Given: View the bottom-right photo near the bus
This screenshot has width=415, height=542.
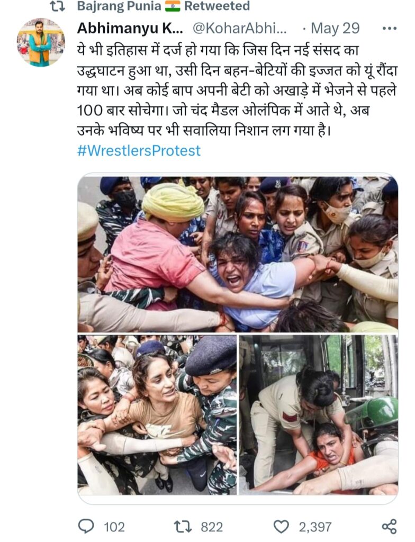Looking at the screenshot, I should [x=319, y=415].
